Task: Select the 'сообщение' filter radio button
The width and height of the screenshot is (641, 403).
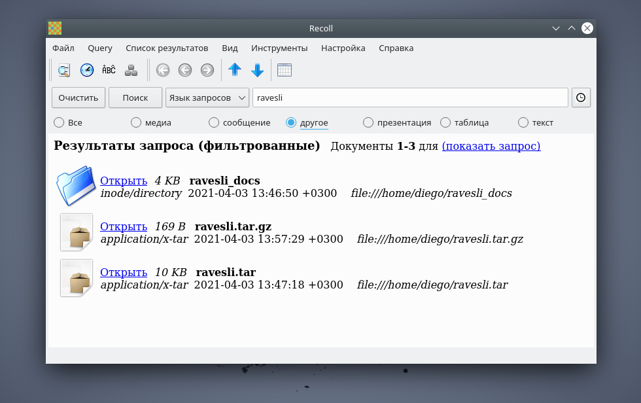Action: [214, 122]
